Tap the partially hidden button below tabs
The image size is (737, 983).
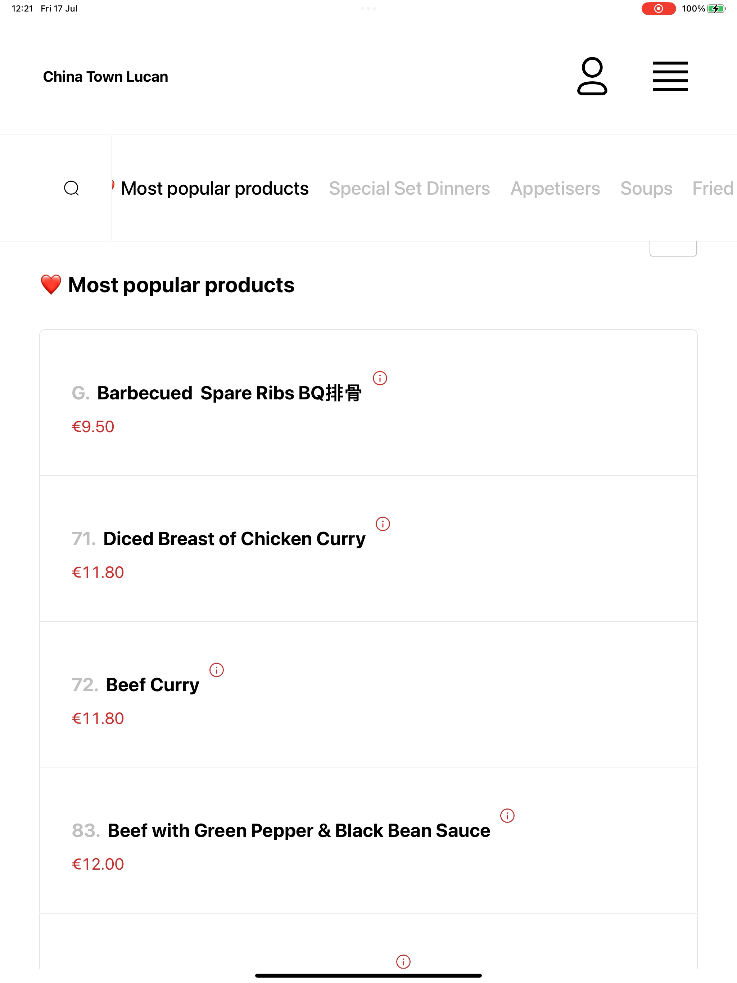coord(673,249)
